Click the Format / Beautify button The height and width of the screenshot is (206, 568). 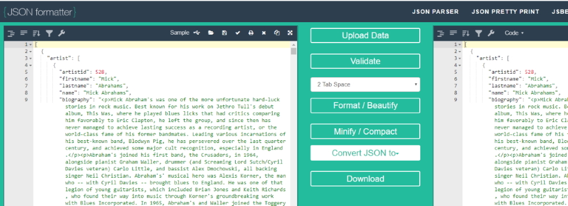[x=365, y=106]
